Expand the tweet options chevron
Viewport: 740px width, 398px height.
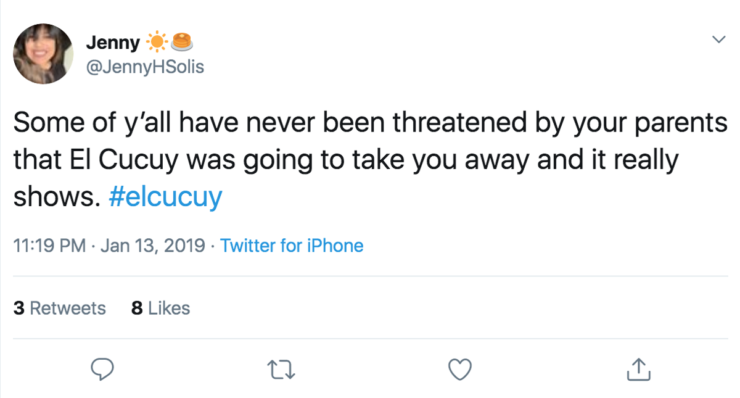click(x=718, y=39)
